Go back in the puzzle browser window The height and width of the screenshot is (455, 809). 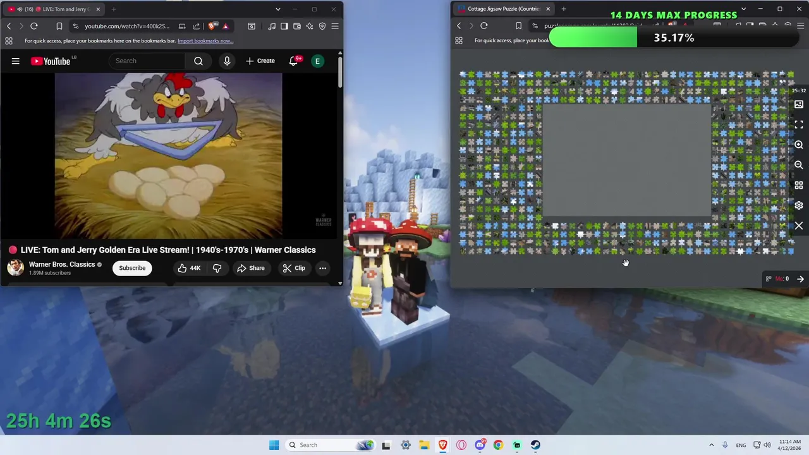pos(459,26)
